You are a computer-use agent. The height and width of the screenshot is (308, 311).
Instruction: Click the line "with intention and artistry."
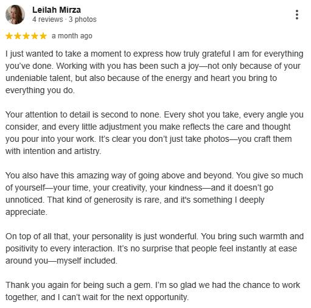(53, 152)
